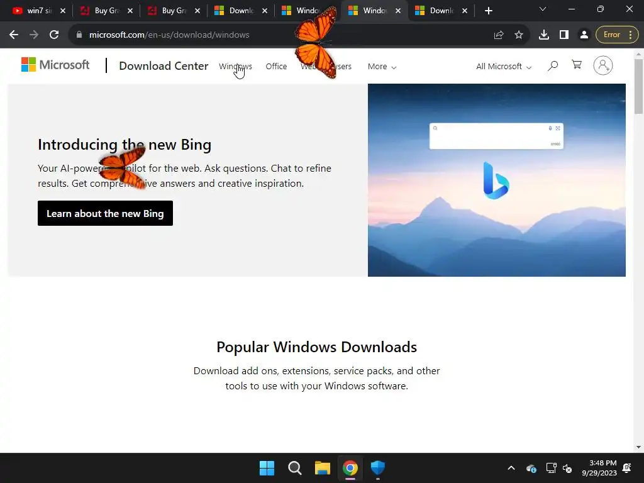Viewport: 644px width, 483px height.
Task: Click the page vertical scrollbar thumb
Action: click(638, 86)
